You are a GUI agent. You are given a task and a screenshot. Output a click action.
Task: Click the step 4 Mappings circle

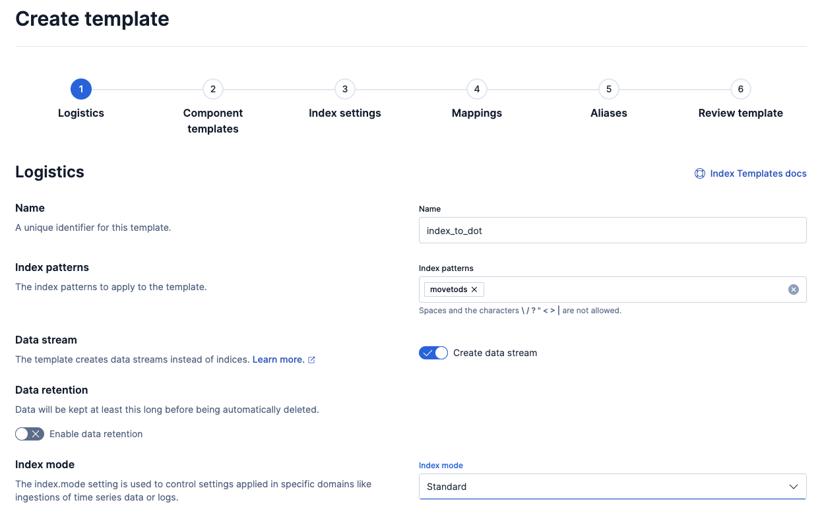476,89
